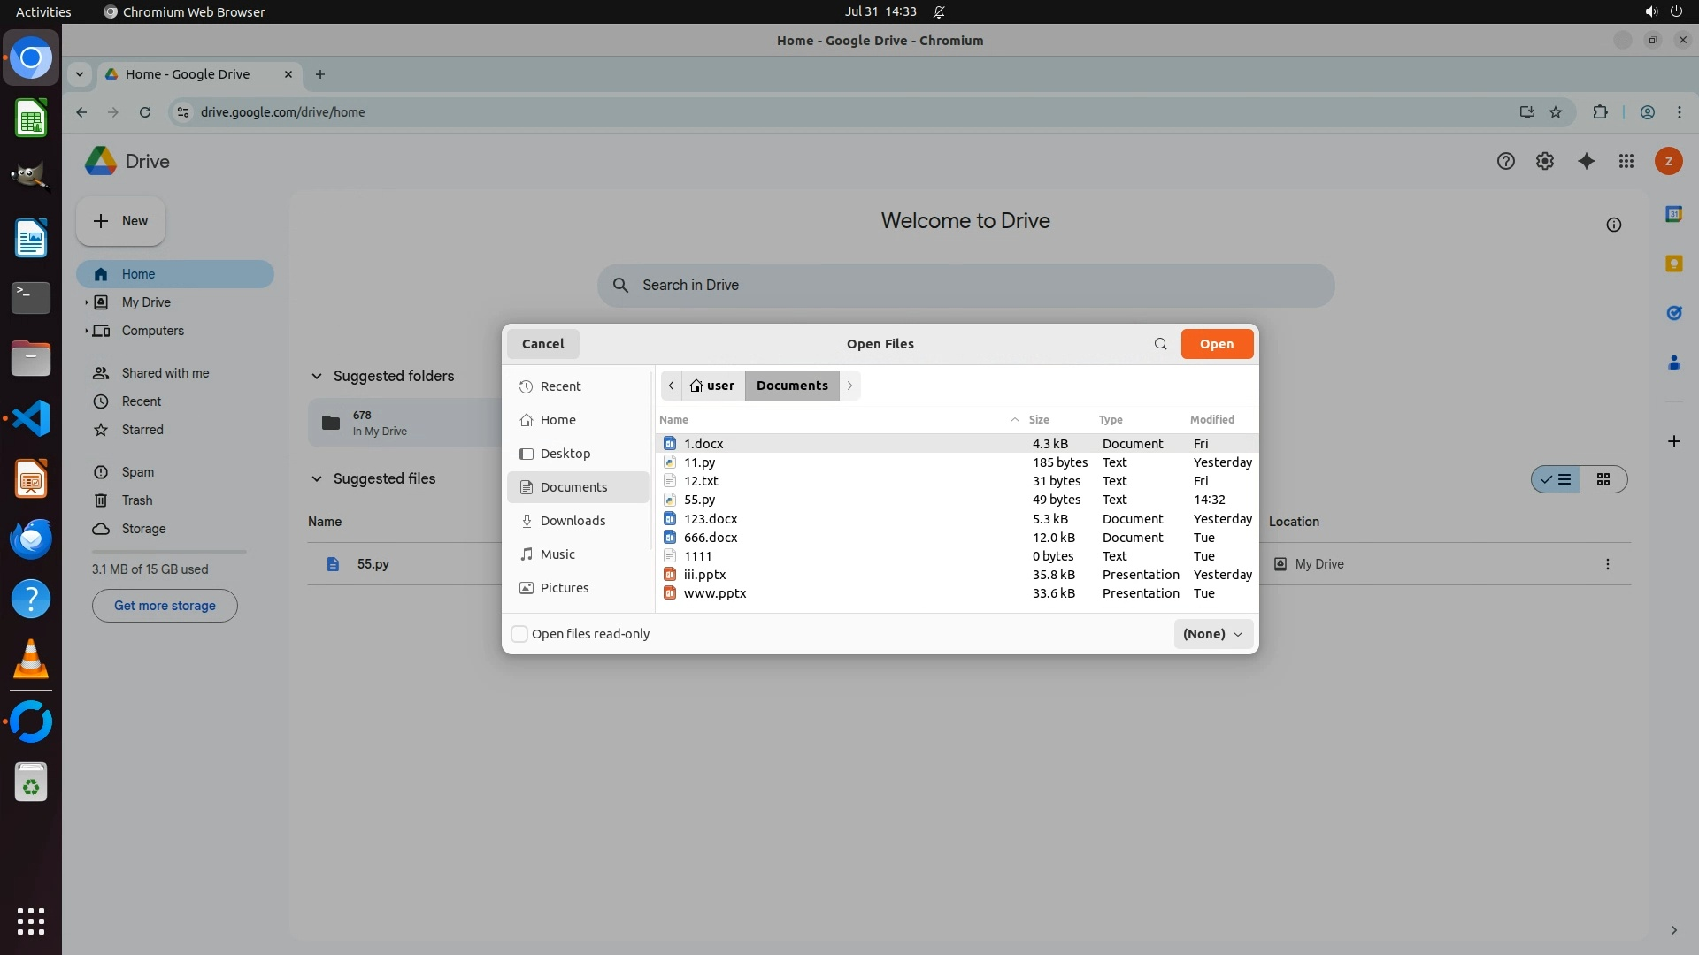Open Gemini sparkle icon in Drive header
Screen dimensions: 1699x955
click(1586, 161)
